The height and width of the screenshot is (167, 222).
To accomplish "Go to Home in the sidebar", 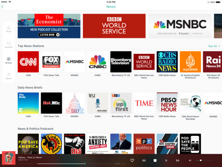I will point(8,29).
